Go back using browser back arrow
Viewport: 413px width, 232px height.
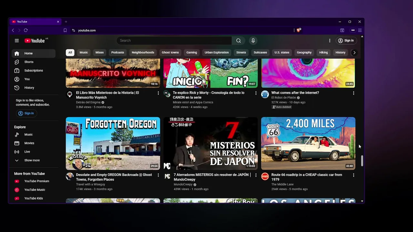13,30
